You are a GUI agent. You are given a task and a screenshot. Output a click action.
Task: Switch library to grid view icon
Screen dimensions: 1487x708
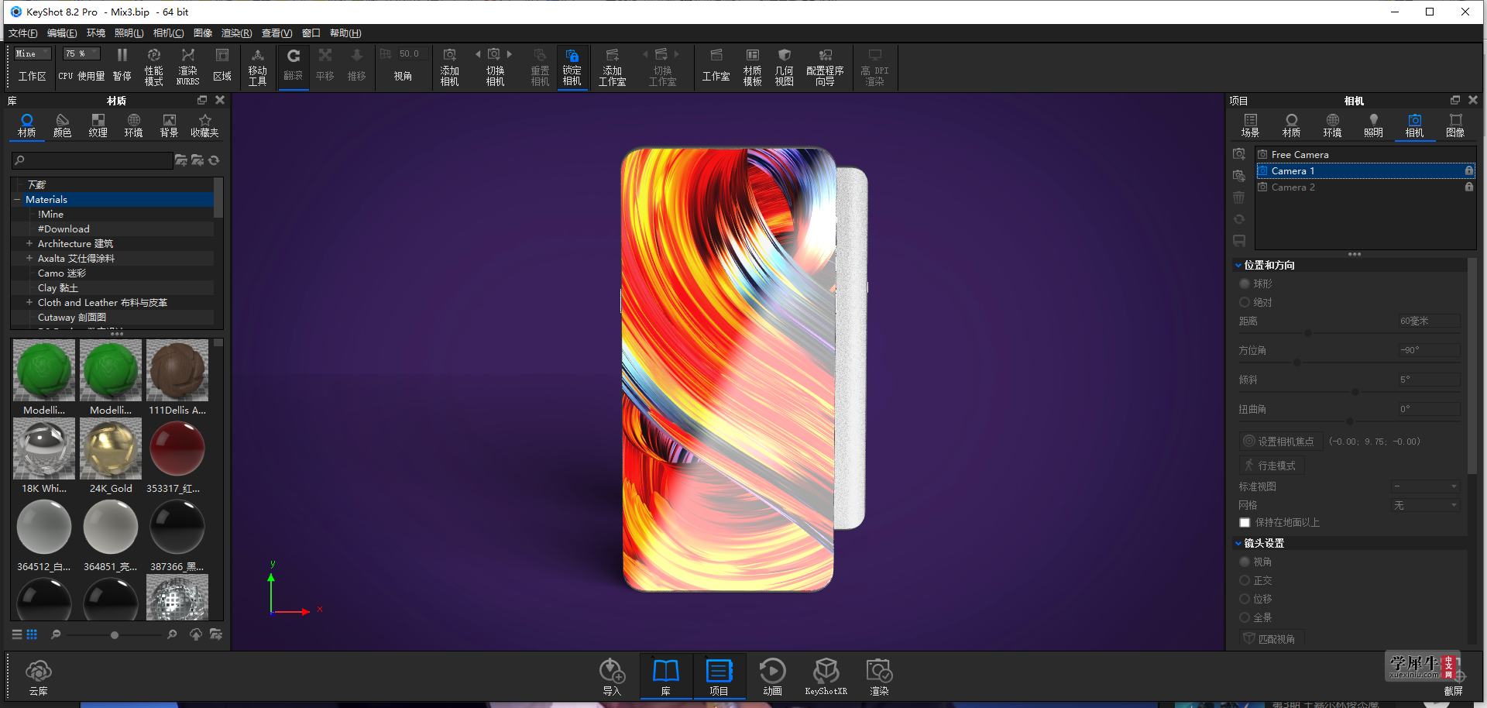pos(32,634)
